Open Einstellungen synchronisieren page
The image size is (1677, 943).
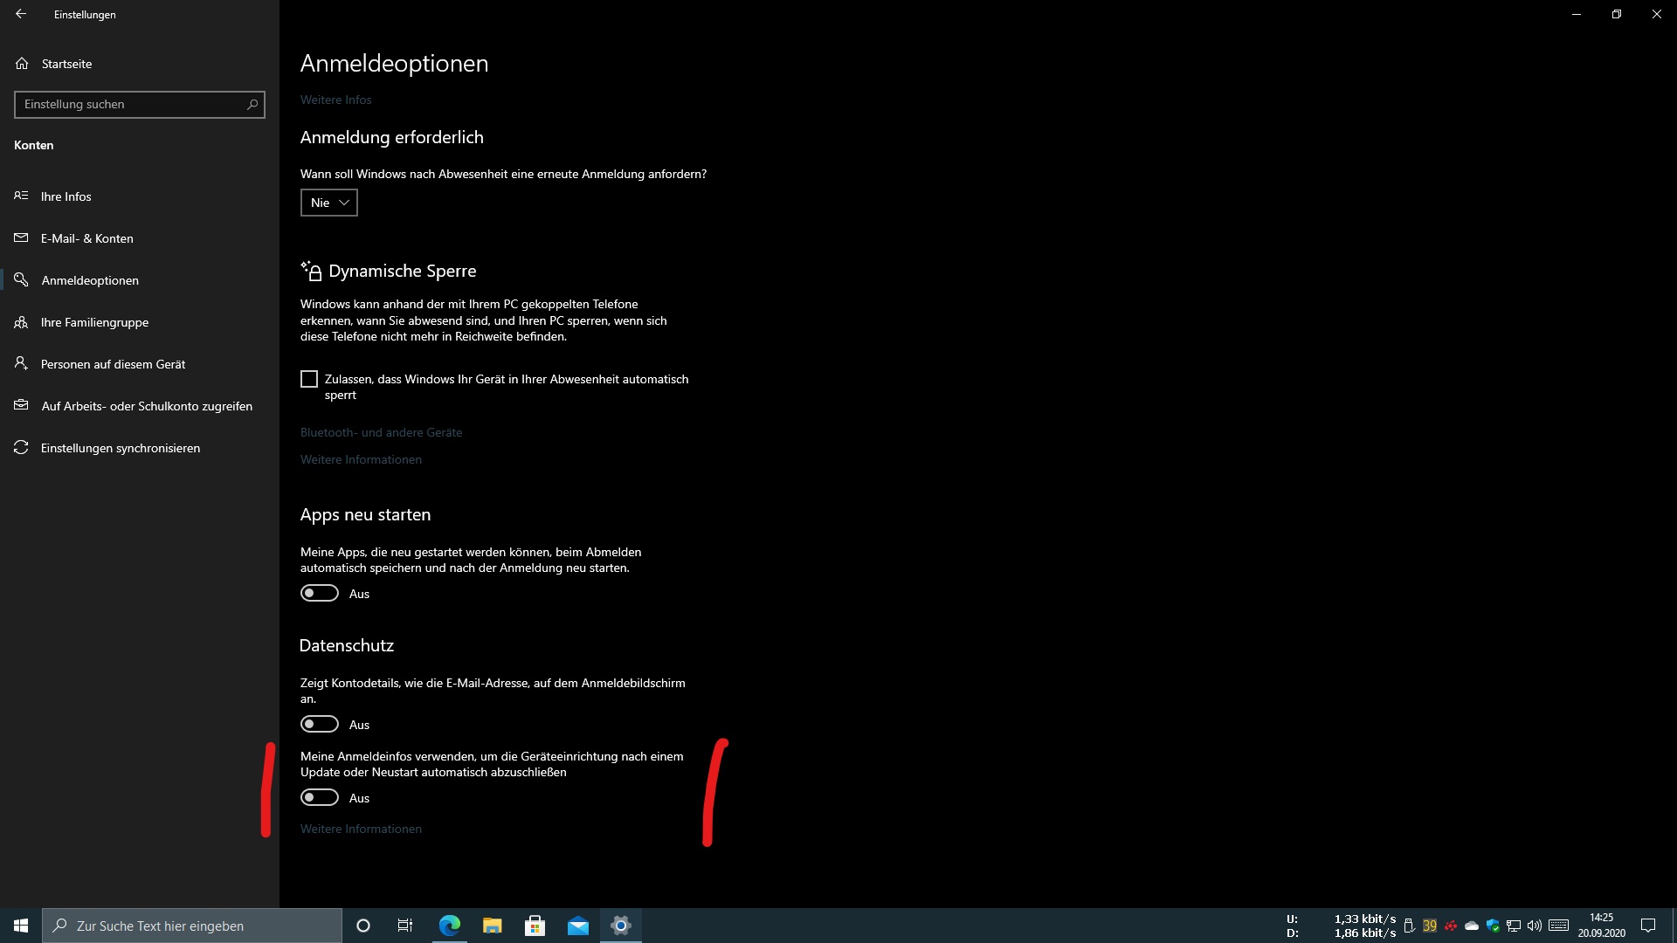point(121,448)
